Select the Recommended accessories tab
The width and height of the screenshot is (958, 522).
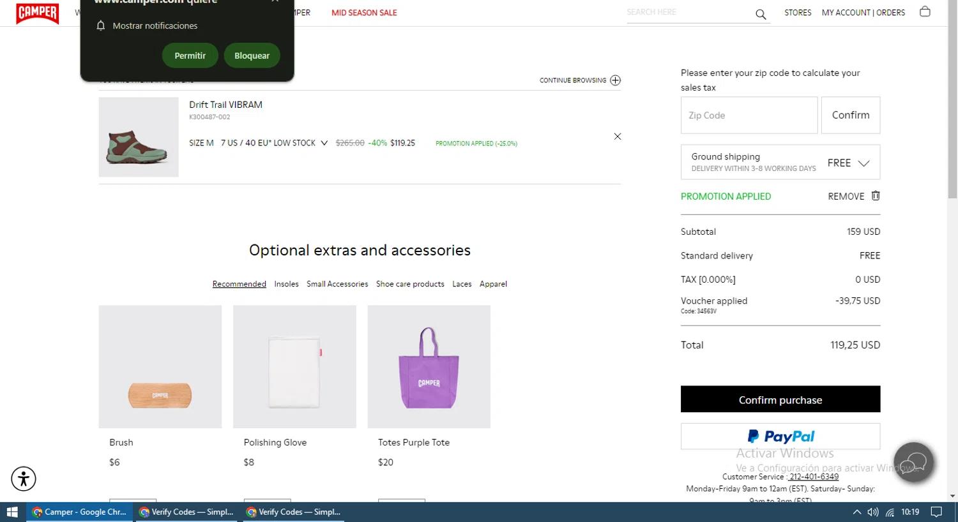[240, 284]
